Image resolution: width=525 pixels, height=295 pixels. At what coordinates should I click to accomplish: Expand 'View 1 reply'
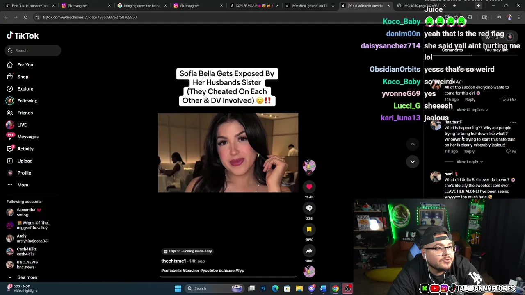(x=470, y=162)
